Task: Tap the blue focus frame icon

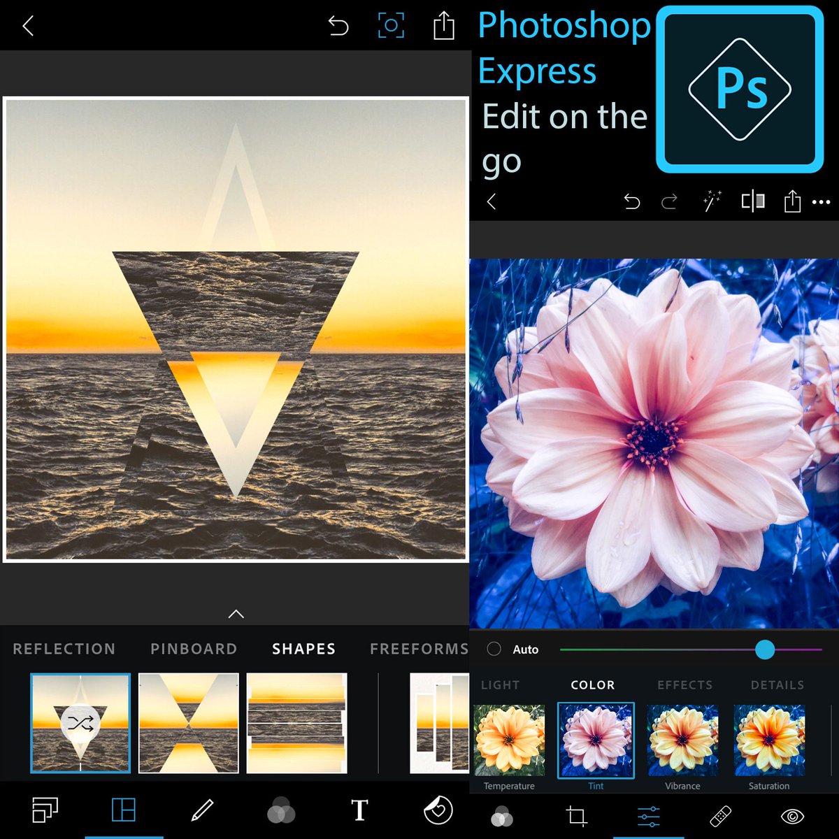Action: pos(391,26)
